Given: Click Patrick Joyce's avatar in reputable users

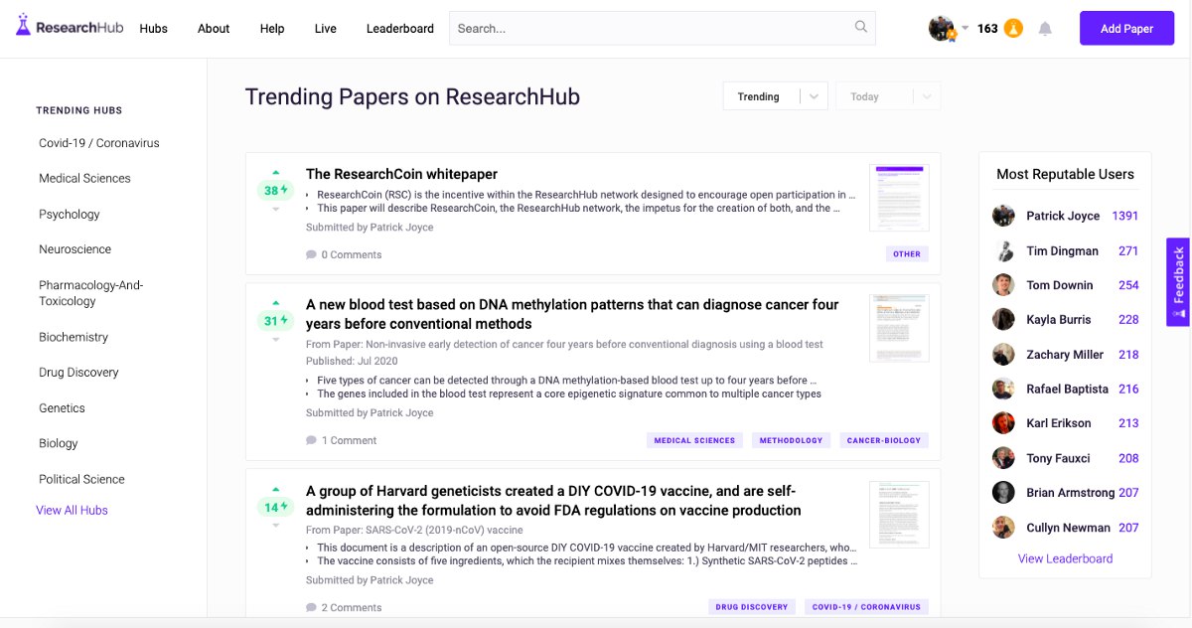Looking at the screenshot, I should click(x=1003, y=216).
